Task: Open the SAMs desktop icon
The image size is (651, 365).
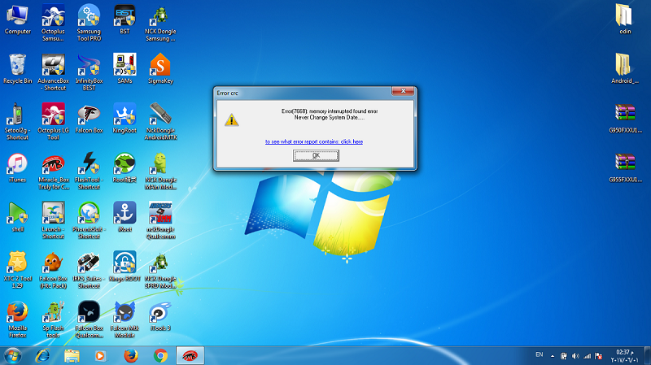Action: tap(125, 69)
